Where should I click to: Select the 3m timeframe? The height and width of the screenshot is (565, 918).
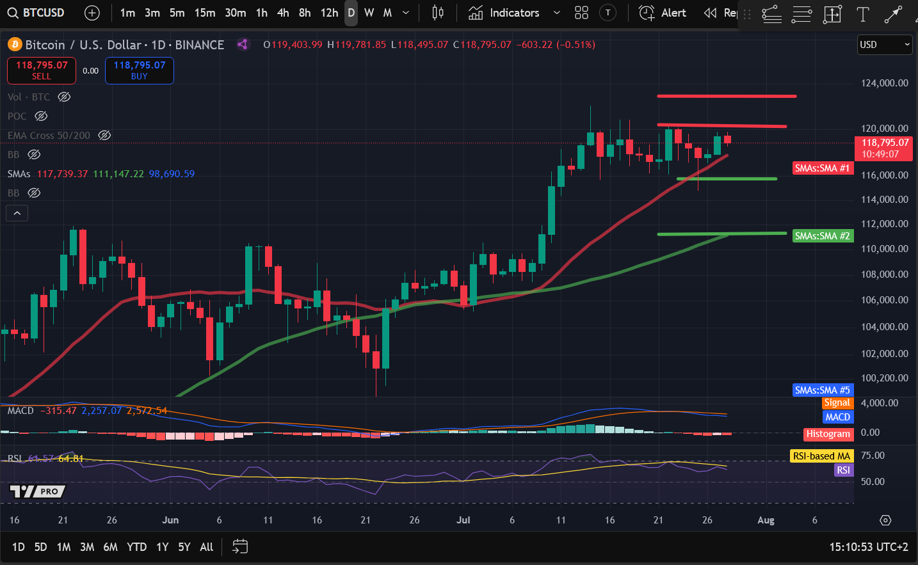pos(152,13)
